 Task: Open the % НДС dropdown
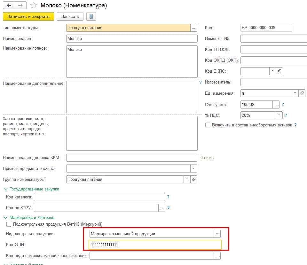(279, 115)
